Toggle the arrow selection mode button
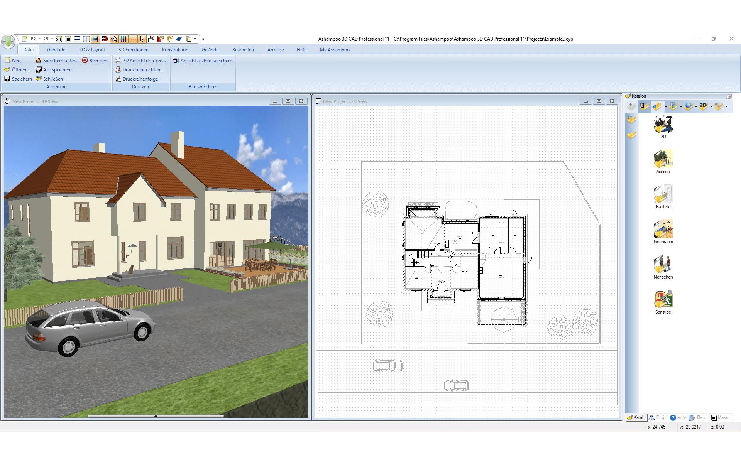This screenshot has width=741, height=466. coord(142,39)
